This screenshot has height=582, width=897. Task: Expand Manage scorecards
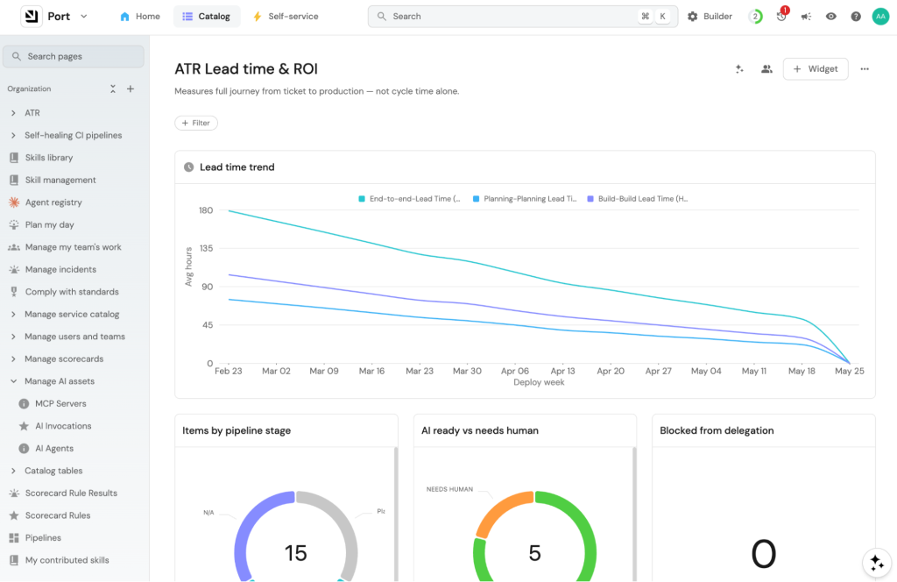(x=13, y=358)
